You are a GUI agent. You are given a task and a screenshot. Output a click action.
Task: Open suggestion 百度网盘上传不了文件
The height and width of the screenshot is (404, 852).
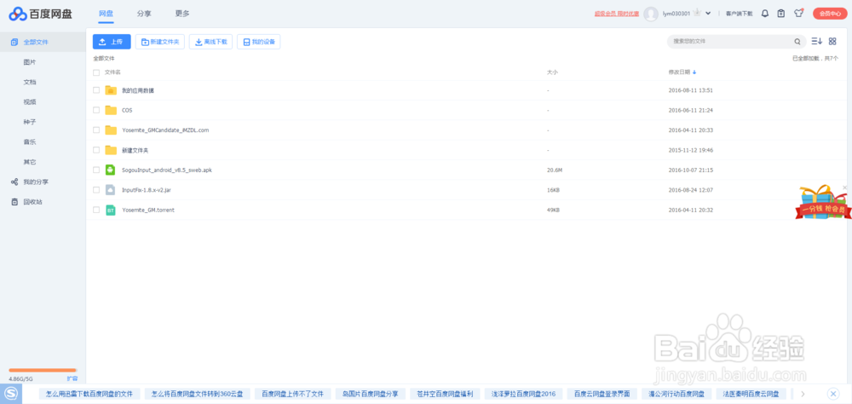click(292, 394)
